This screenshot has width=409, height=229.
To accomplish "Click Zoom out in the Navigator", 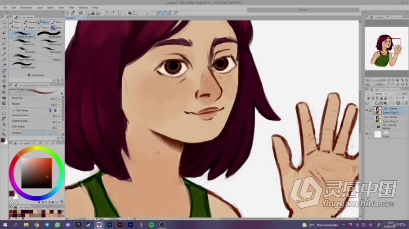I will pos(389,81).
